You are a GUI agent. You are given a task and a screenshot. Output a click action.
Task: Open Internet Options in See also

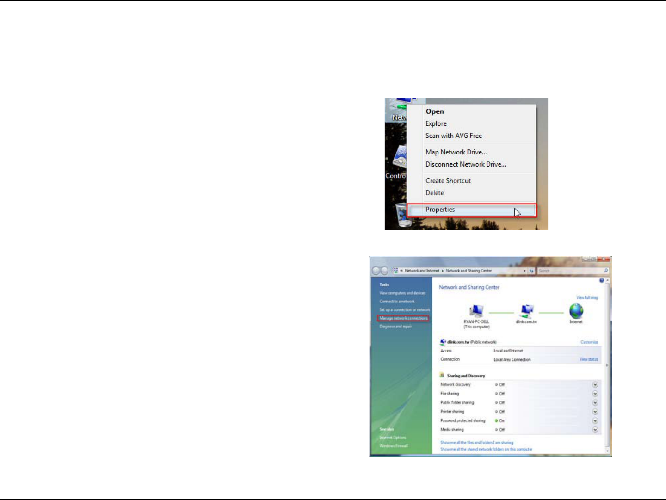pyautogui.click(x=393, y=438)
